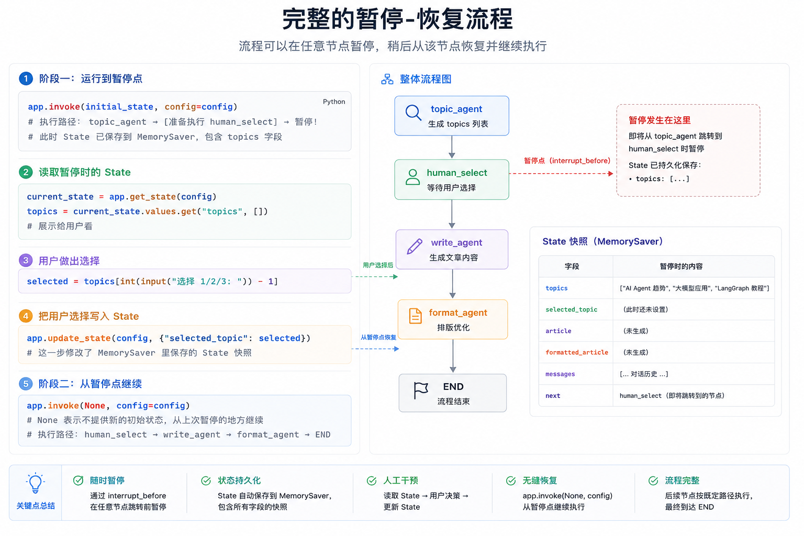Select the 完整的暂停-恢复流程 main title
This screenshot has width=804, height=536.
(398, 19)
